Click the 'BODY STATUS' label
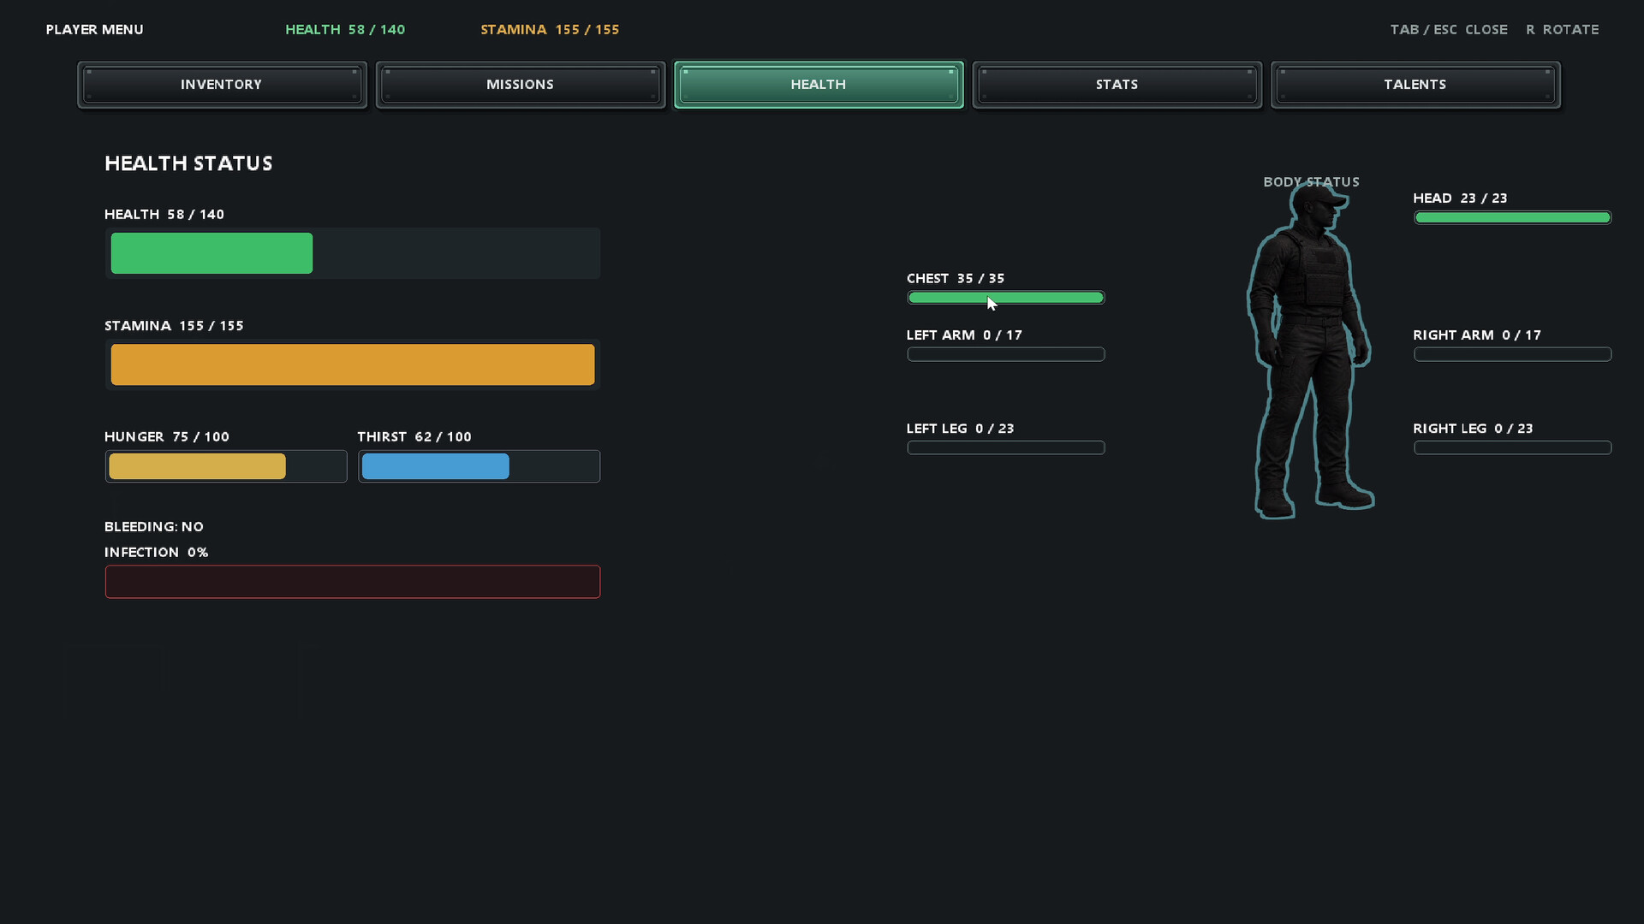The image size is (1644, 924). pos(1312,182)
